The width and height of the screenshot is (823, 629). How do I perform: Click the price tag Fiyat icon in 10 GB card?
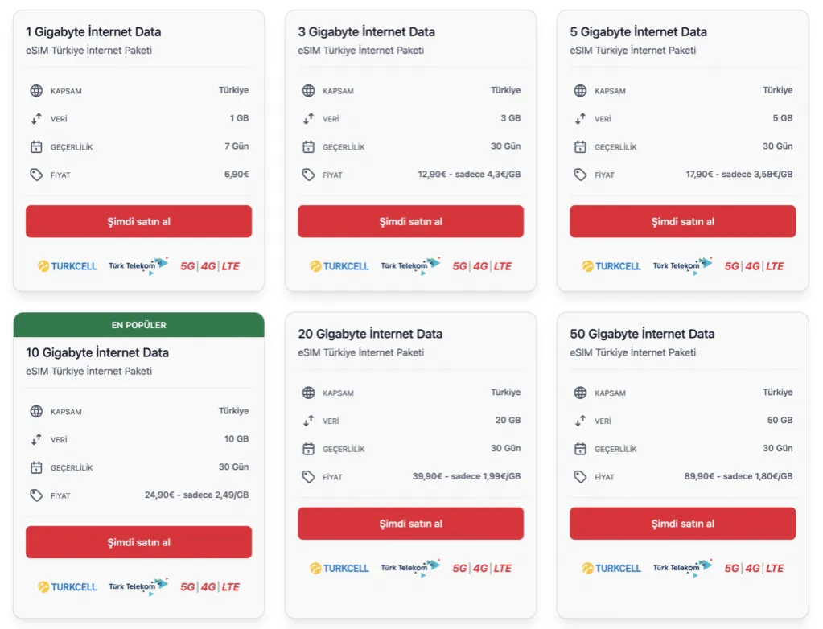(x=36, y=495)
